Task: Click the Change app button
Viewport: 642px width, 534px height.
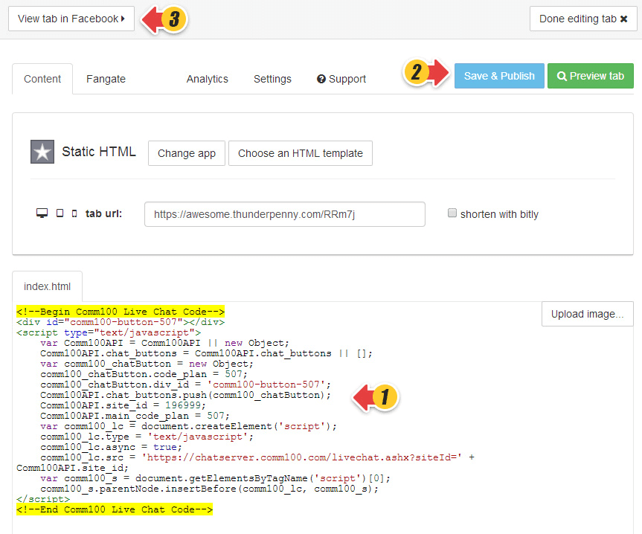Action: 187,153
